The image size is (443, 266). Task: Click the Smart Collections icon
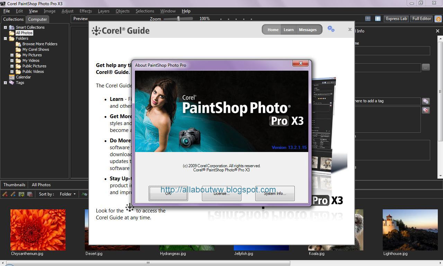click(12, 27)
